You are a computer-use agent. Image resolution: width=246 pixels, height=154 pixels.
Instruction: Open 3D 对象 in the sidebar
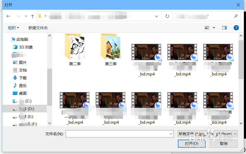pyautogui.click(x=23, y=47)
